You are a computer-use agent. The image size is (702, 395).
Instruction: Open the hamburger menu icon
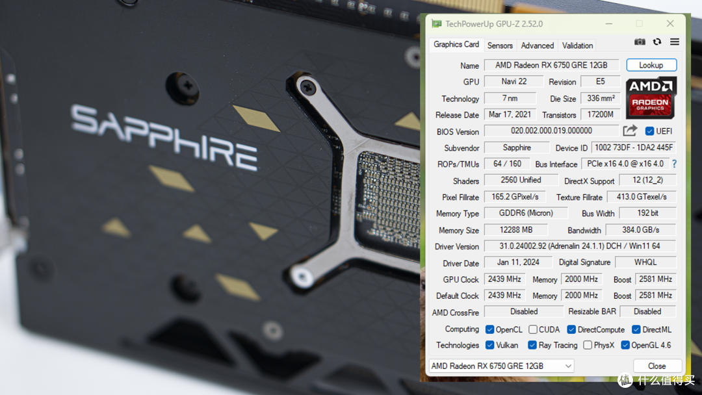674,42
